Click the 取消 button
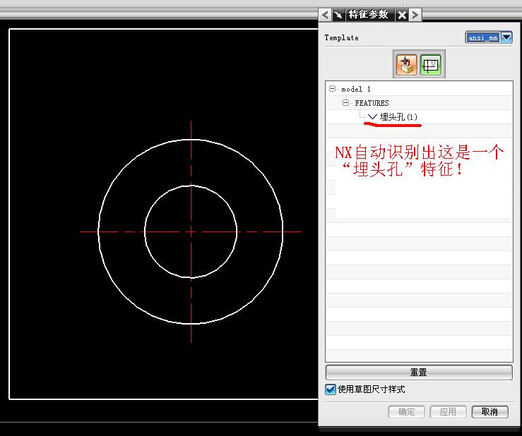522x436 pixels. click(490, 412)
